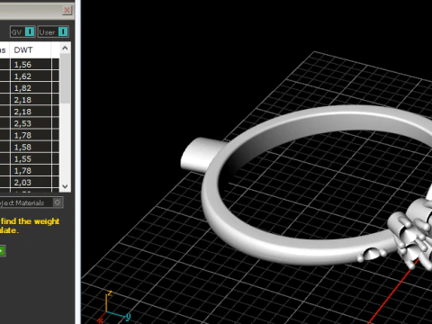The width and height of the screenshot is (432, 324).
Task: Select the 2,03 DWT cell
Action: 31,183
